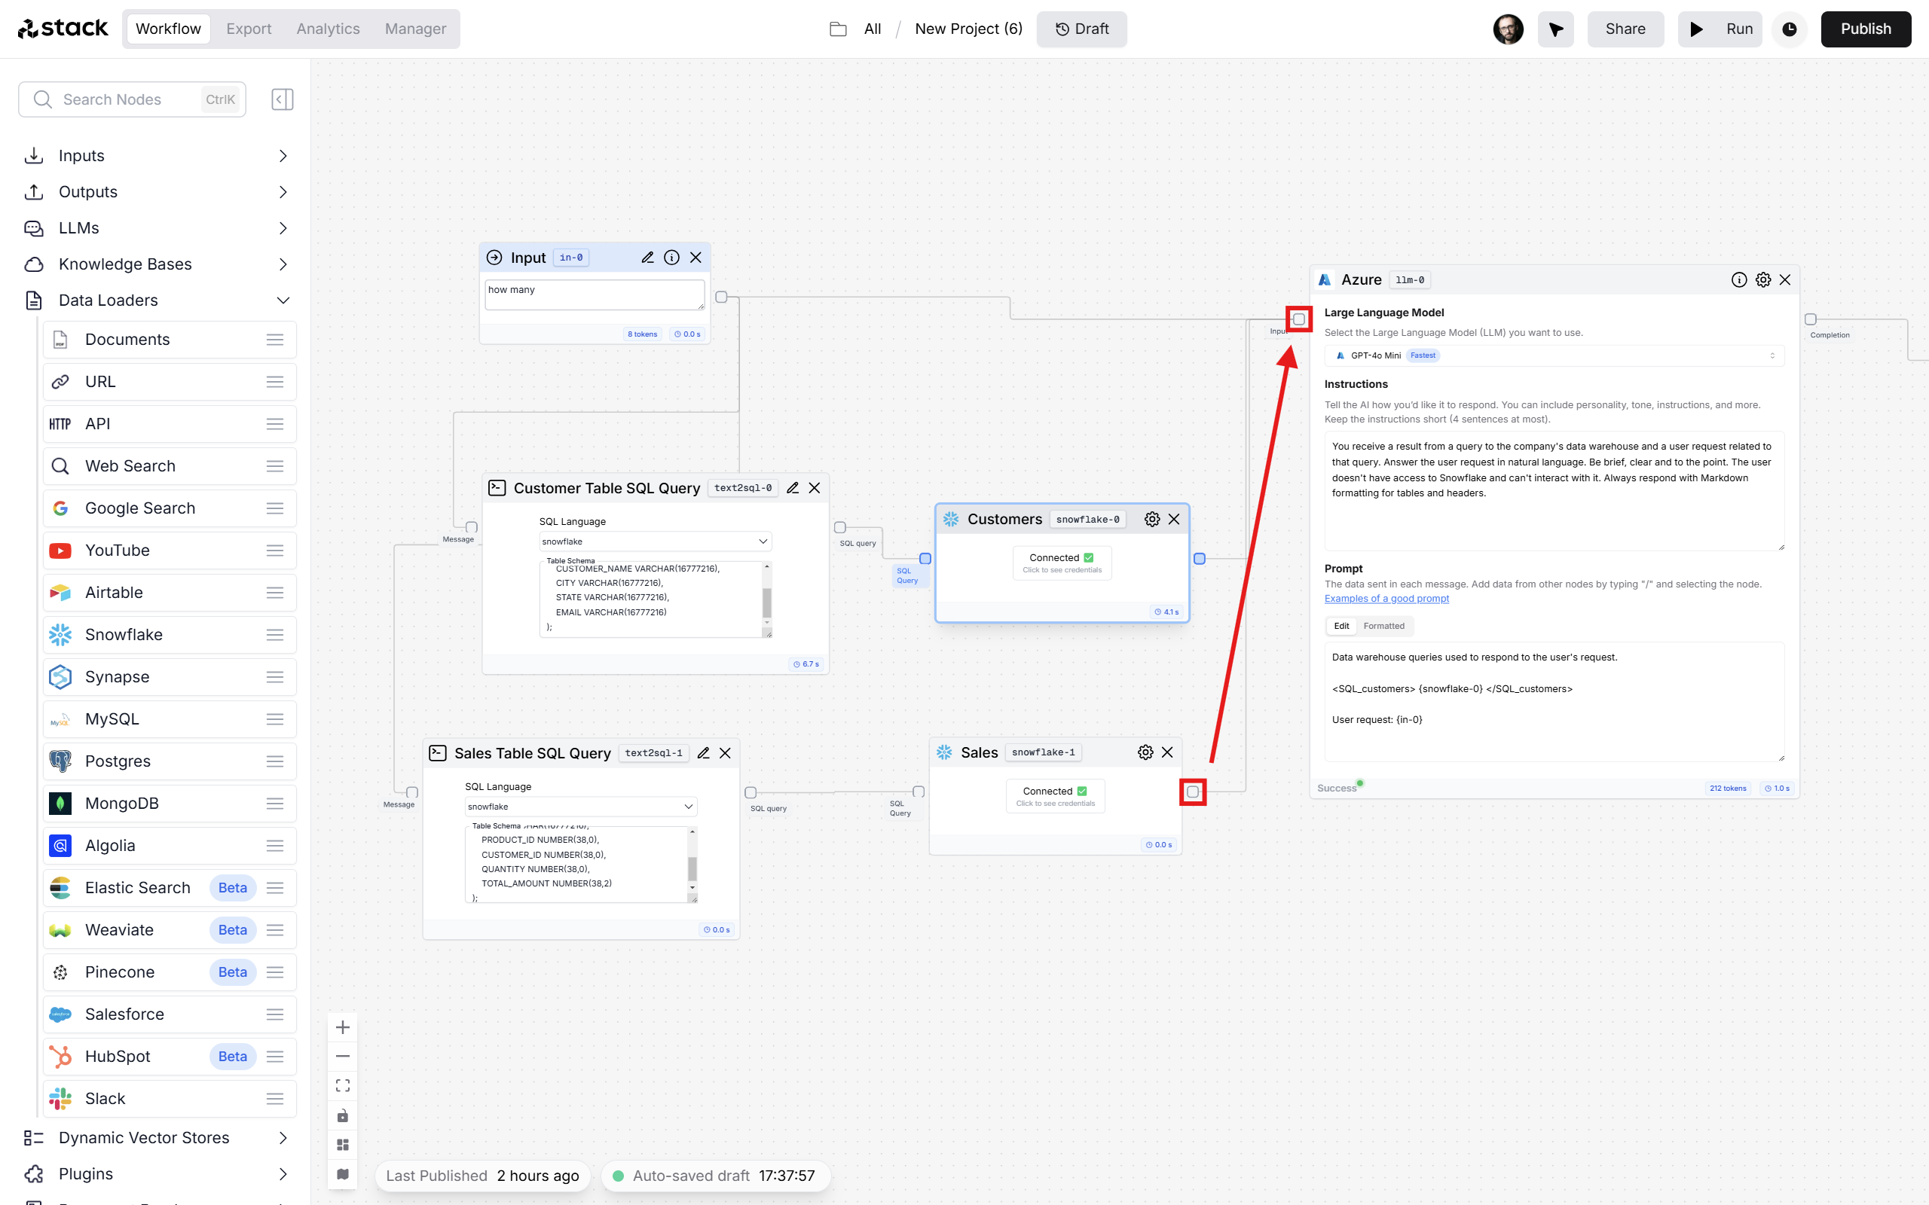Click the Azure Instructions text area

pyautogui.click(x=1555, y=491)
